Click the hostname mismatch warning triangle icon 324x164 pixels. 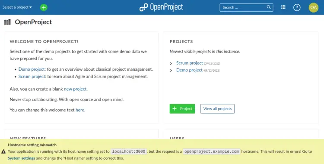point(3,151)
